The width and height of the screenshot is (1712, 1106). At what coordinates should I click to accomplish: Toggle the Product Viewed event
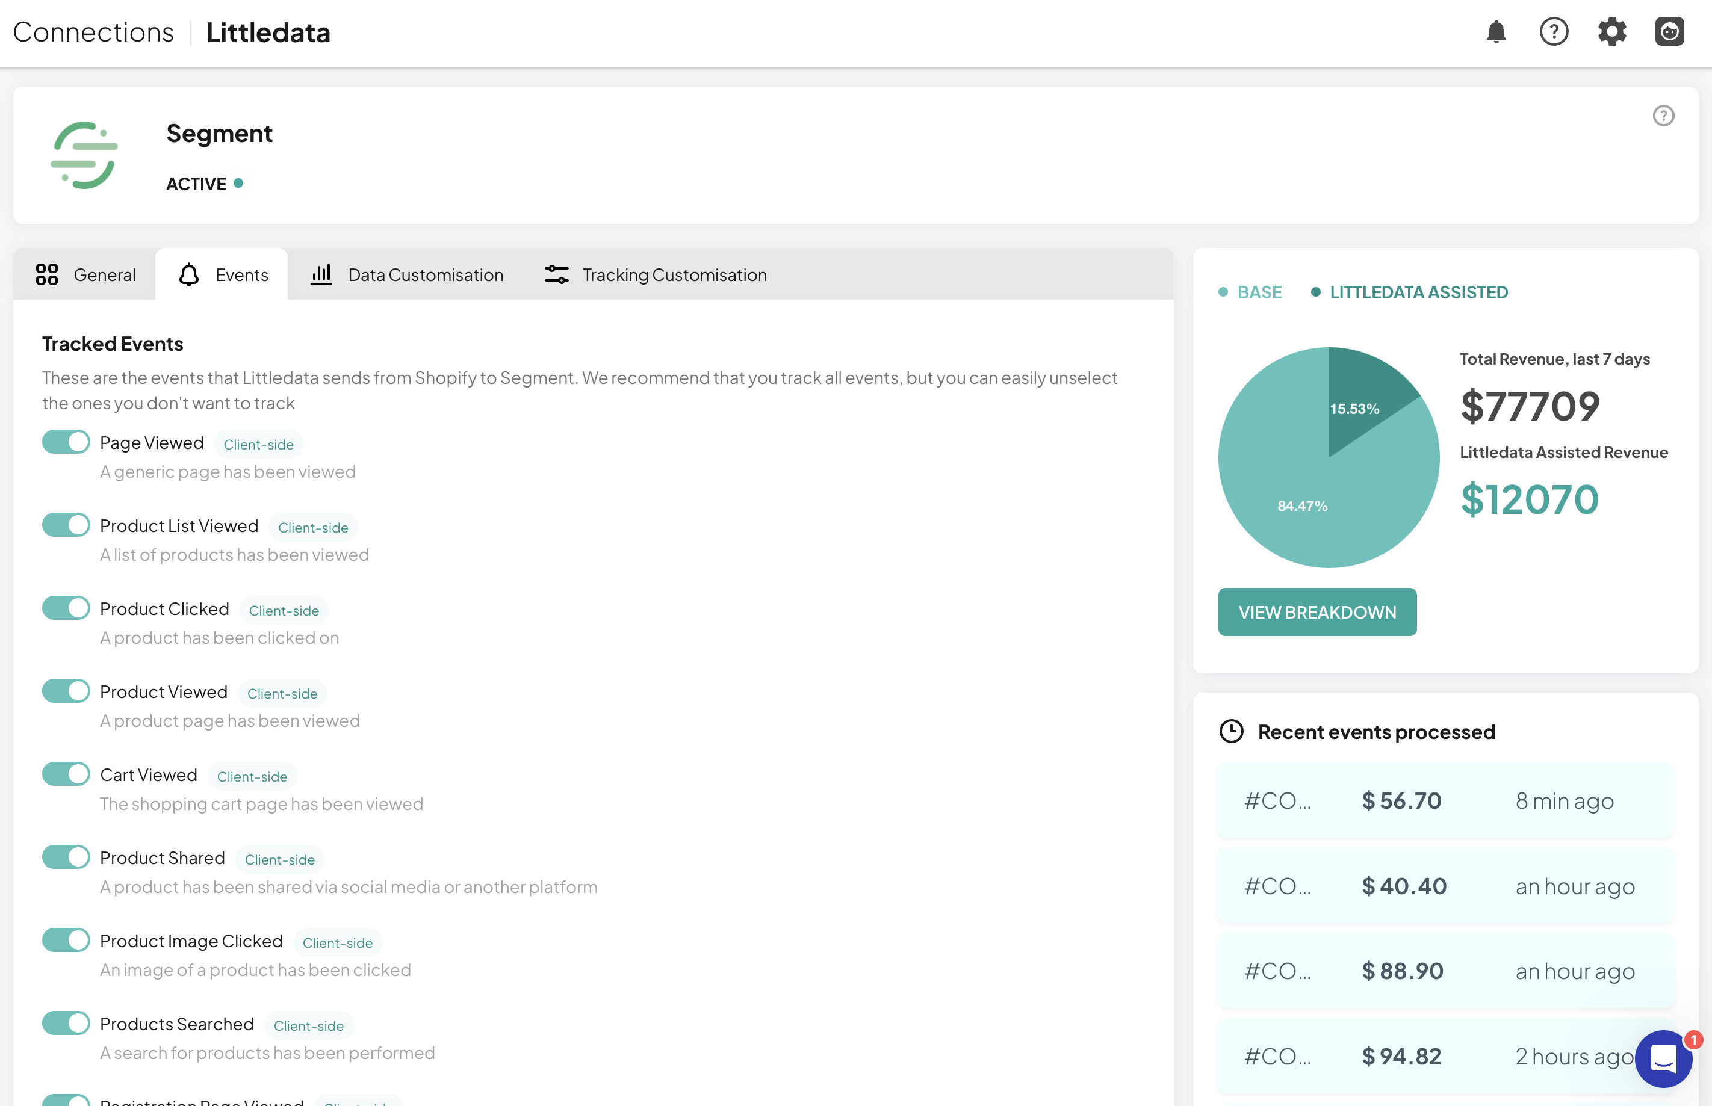pos(66,691)
